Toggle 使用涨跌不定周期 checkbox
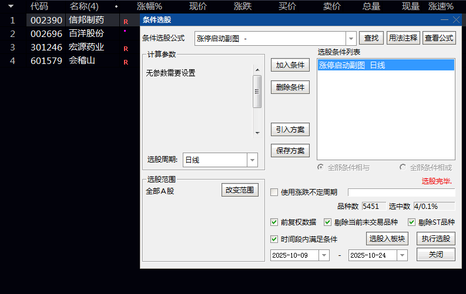466x294 pixels. pos(274,192)
